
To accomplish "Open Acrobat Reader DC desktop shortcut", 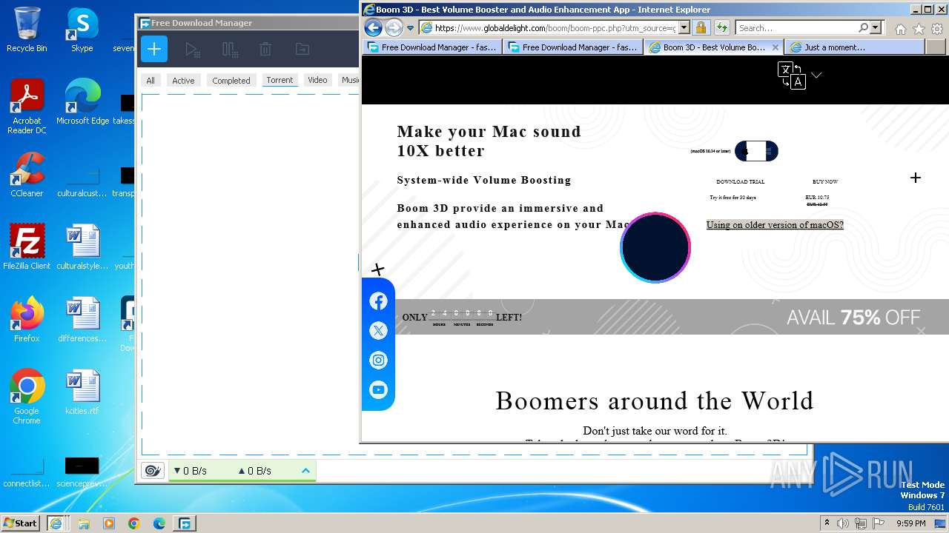I will 27,107.
